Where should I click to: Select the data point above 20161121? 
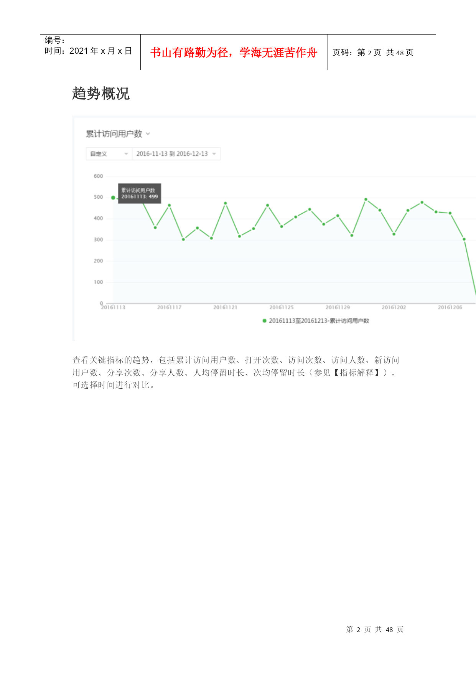(x=226, y=203)
